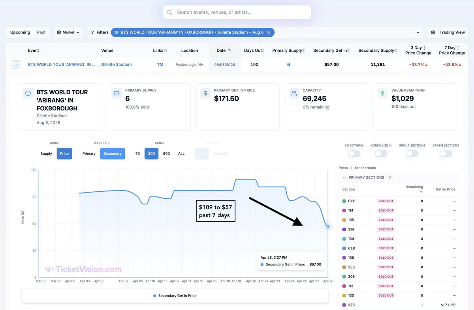The height and width of the screenshot is (310, 474).
Task: Switch to Past tab
Action: click(41, 32)
